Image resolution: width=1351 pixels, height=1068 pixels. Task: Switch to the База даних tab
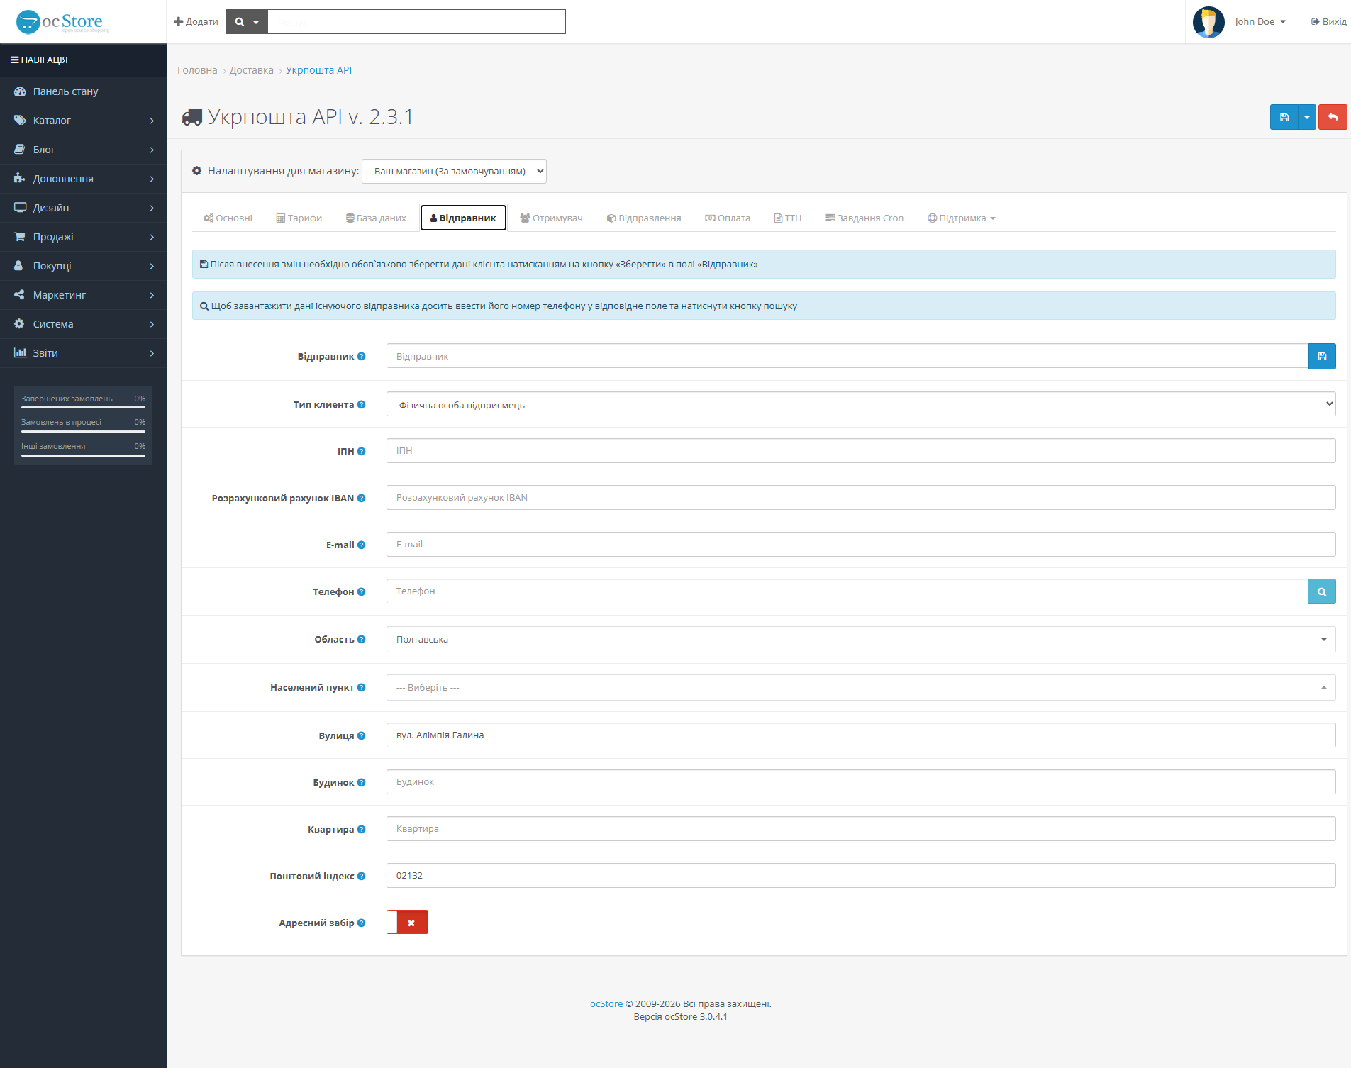(x=376, y=218)
